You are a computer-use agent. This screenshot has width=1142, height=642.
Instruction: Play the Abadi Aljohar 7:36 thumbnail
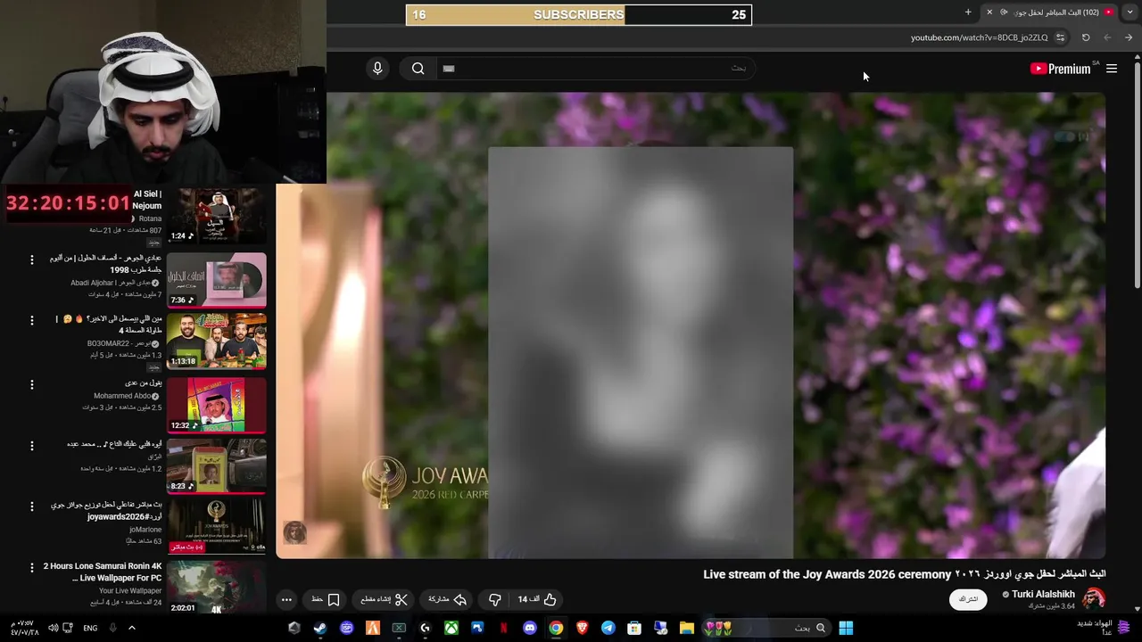click(x=217, y=280)
